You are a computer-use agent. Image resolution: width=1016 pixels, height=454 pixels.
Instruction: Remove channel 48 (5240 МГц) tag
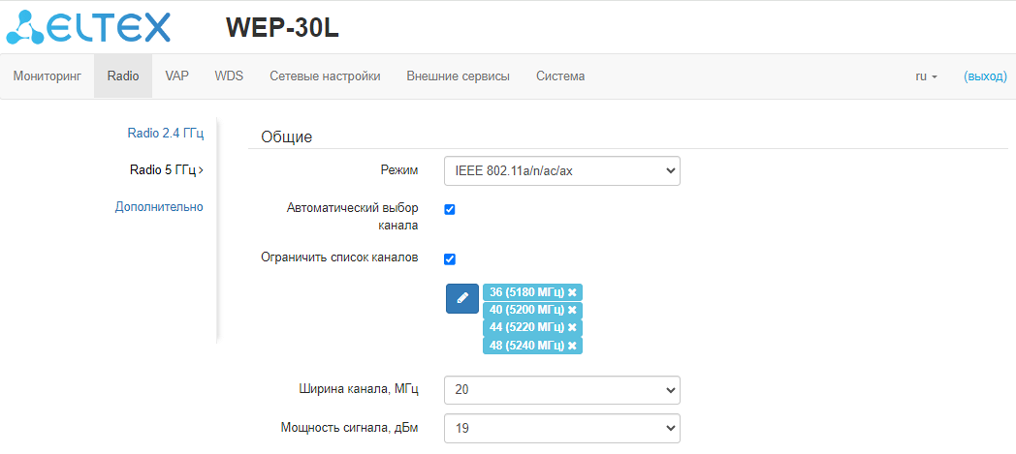[572, 346]
